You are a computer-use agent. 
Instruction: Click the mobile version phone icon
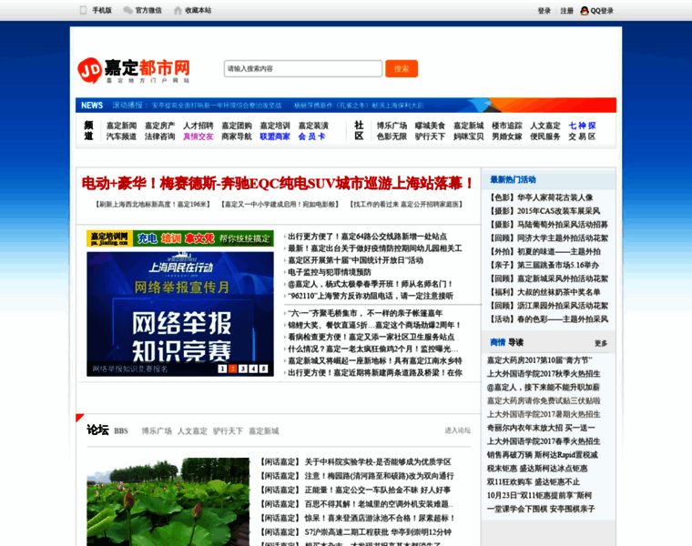(x=83, y=10)
